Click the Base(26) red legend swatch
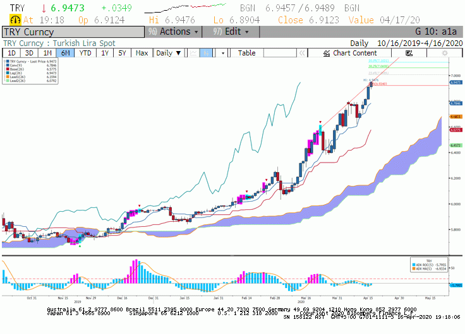The image size is (465, 334). point(8,69)
